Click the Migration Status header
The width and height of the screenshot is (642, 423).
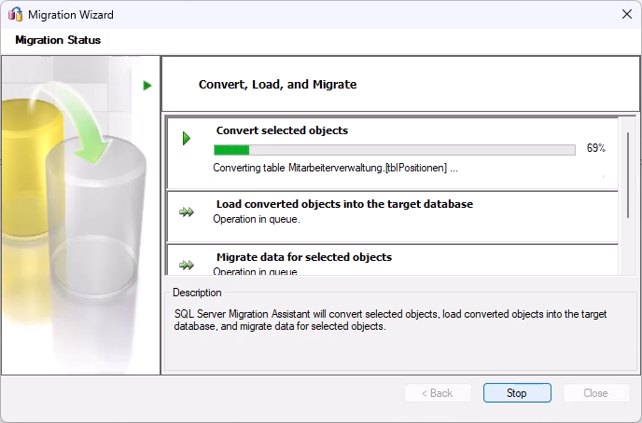click(58, 40)
